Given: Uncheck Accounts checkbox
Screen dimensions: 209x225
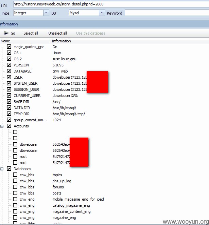Looking at the screenshot, I should 9,126.
